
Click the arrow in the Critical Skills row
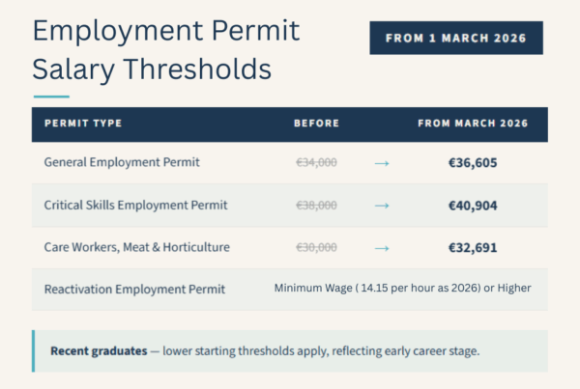(382, 206)
